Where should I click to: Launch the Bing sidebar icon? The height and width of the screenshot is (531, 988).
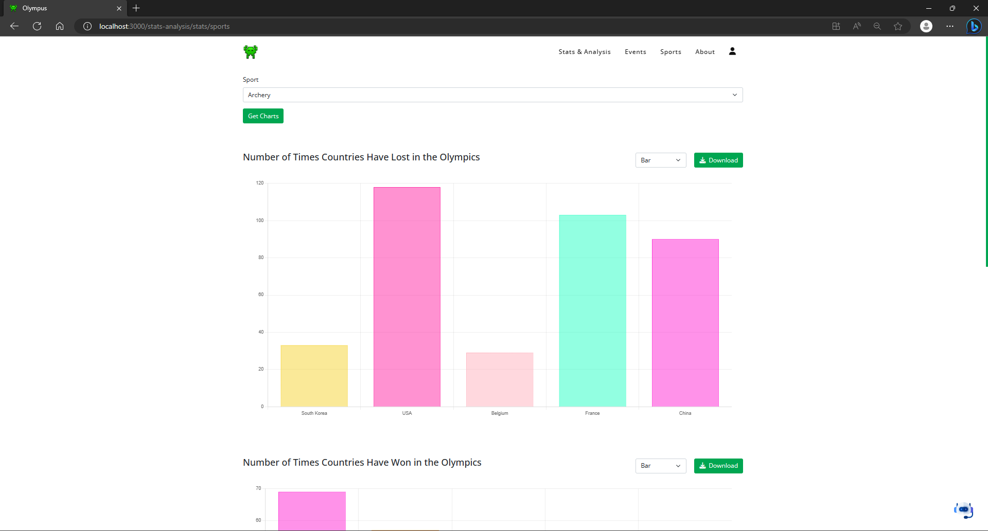coord(974,26)
